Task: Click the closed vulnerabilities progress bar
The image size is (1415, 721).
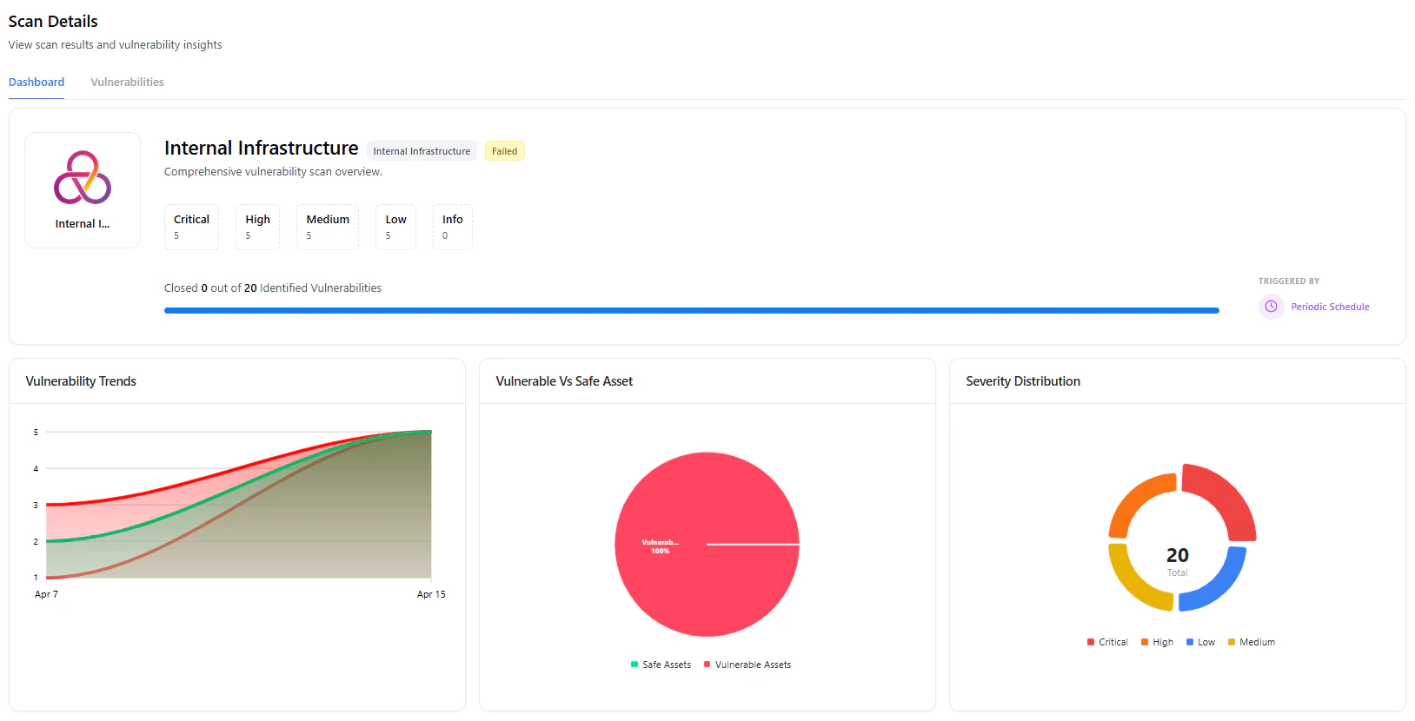Action: (692, 310)
